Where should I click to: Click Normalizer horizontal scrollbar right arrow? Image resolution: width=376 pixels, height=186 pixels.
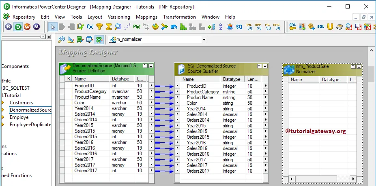click(x=353, y=179)
